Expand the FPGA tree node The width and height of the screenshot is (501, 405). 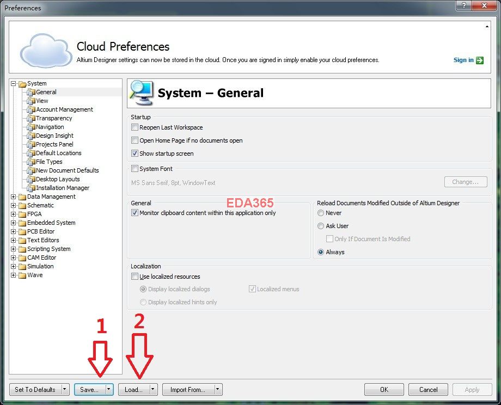pos(14,214)
